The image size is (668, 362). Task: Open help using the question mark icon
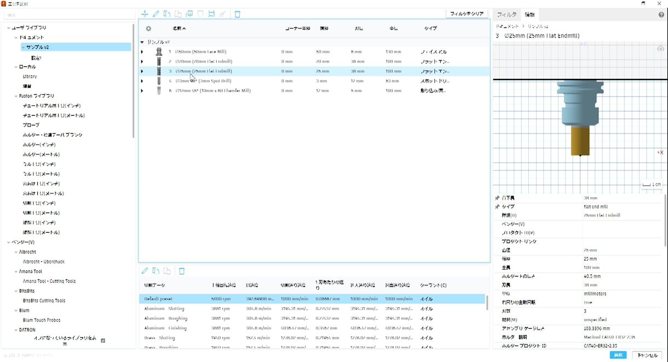tap(661, 15)
